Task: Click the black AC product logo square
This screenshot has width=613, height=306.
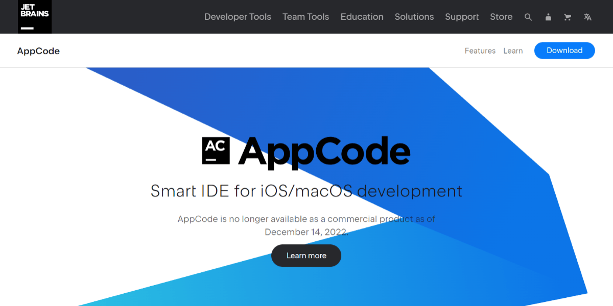Action: pos(216,150)
